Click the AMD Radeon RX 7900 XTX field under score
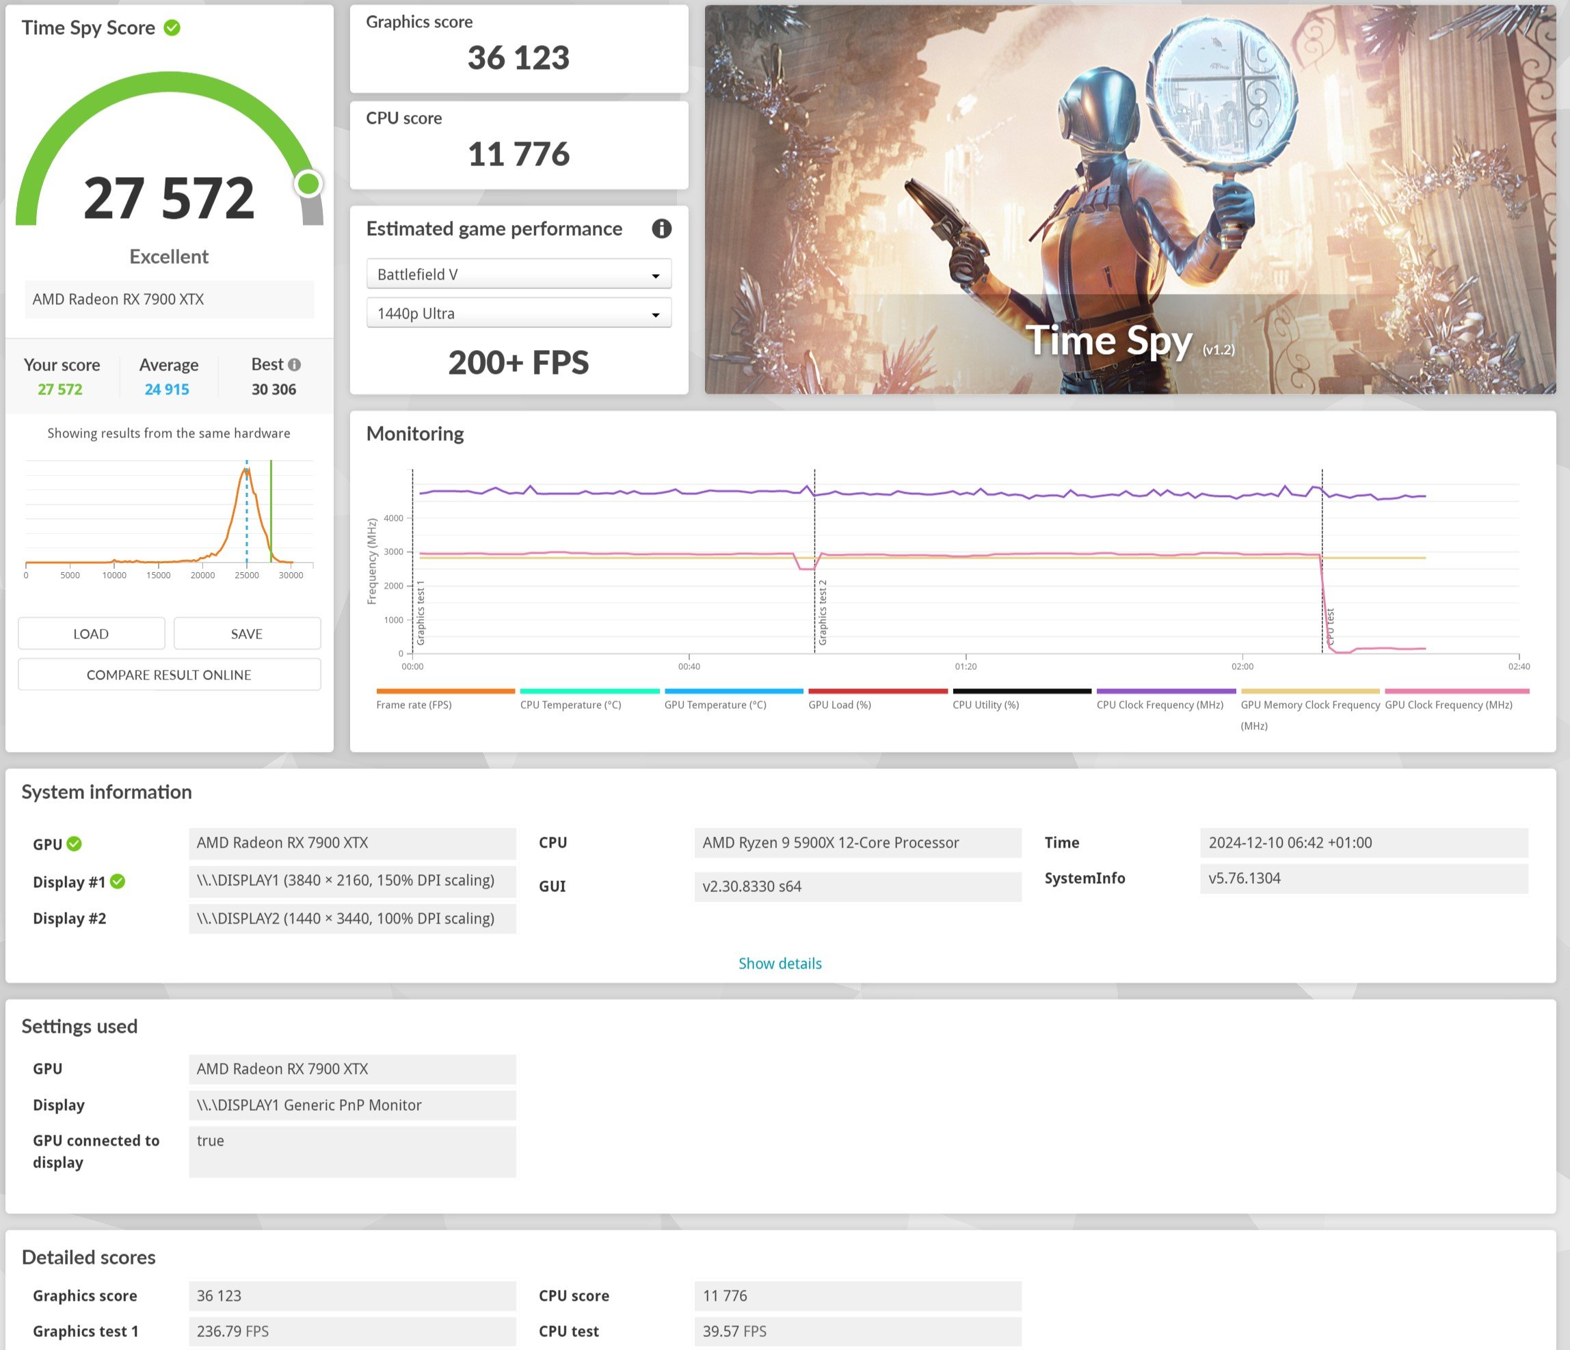The width and height of the screenshot is (1570, 1350). point(169,299)
